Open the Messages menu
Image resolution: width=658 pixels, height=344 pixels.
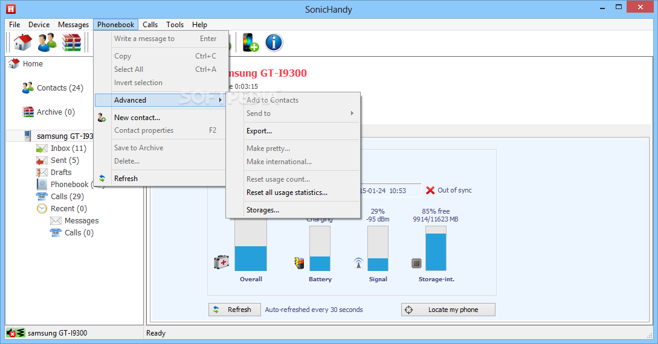(x=74, y=25)
